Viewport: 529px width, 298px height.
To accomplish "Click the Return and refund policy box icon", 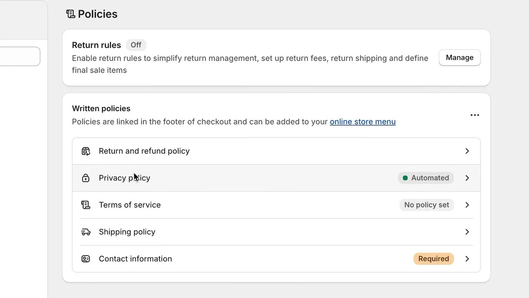I will [x=86, y=151].
